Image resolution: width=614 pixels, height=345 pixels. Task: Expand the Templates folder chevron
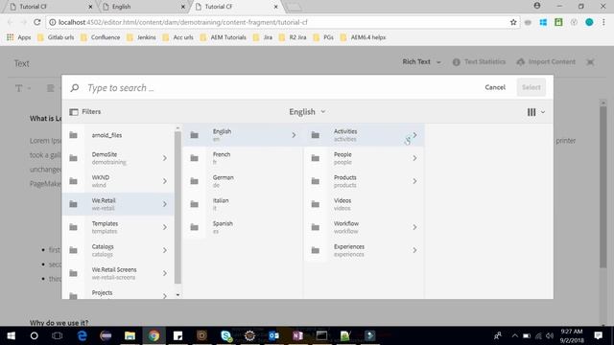(165, 227)
